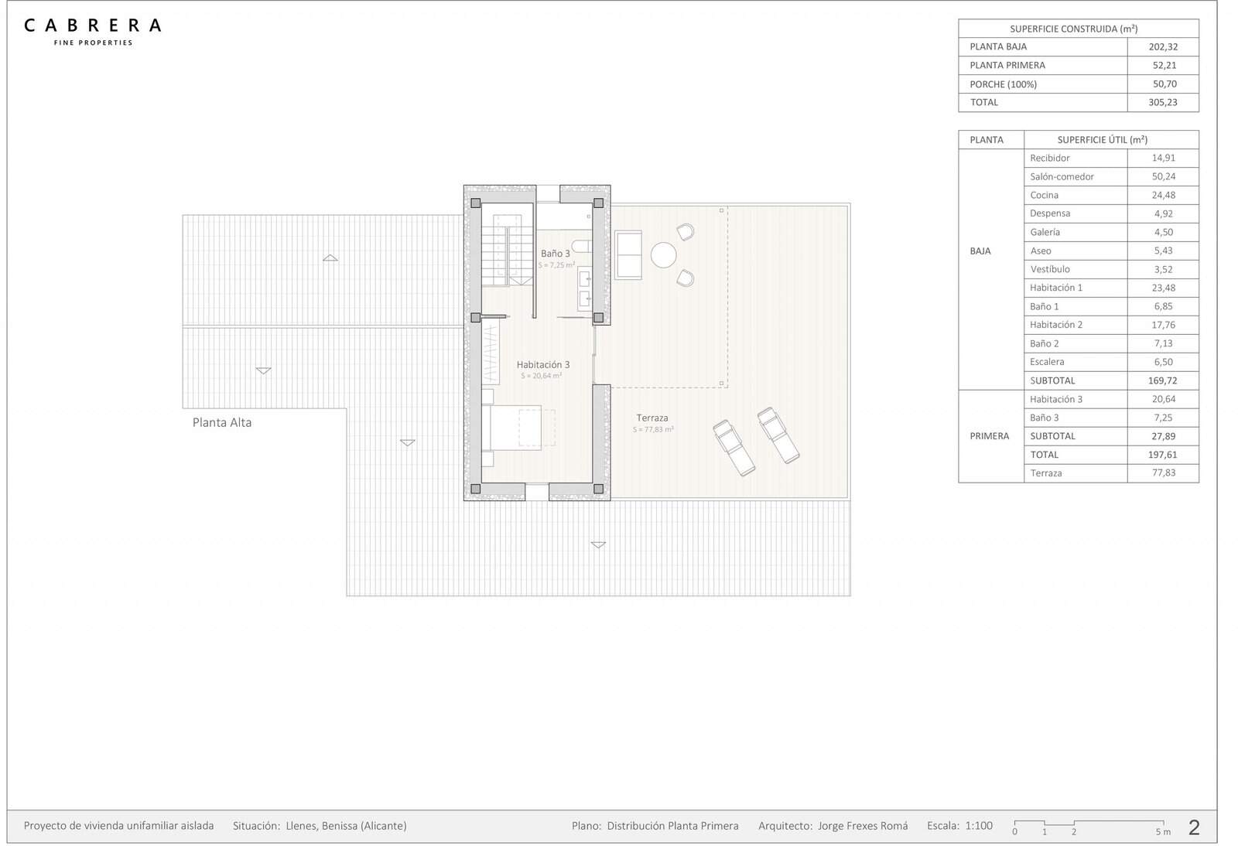Click the sofa on the terrace
Viewport: 1238px width, 846px height.
pyautogui.click(x=628, y=254)
